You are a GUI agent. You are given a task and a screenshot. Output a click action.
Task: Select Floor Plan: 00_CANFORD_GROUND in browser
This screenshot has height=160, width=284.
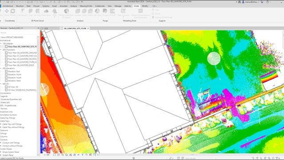(22, 53)
